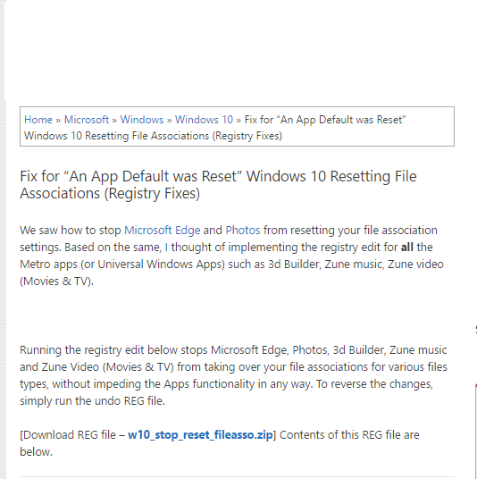Navigate to the Windows 10 breadcrumb category
This screenshot has height=479, width=477.
pos(204,120)
